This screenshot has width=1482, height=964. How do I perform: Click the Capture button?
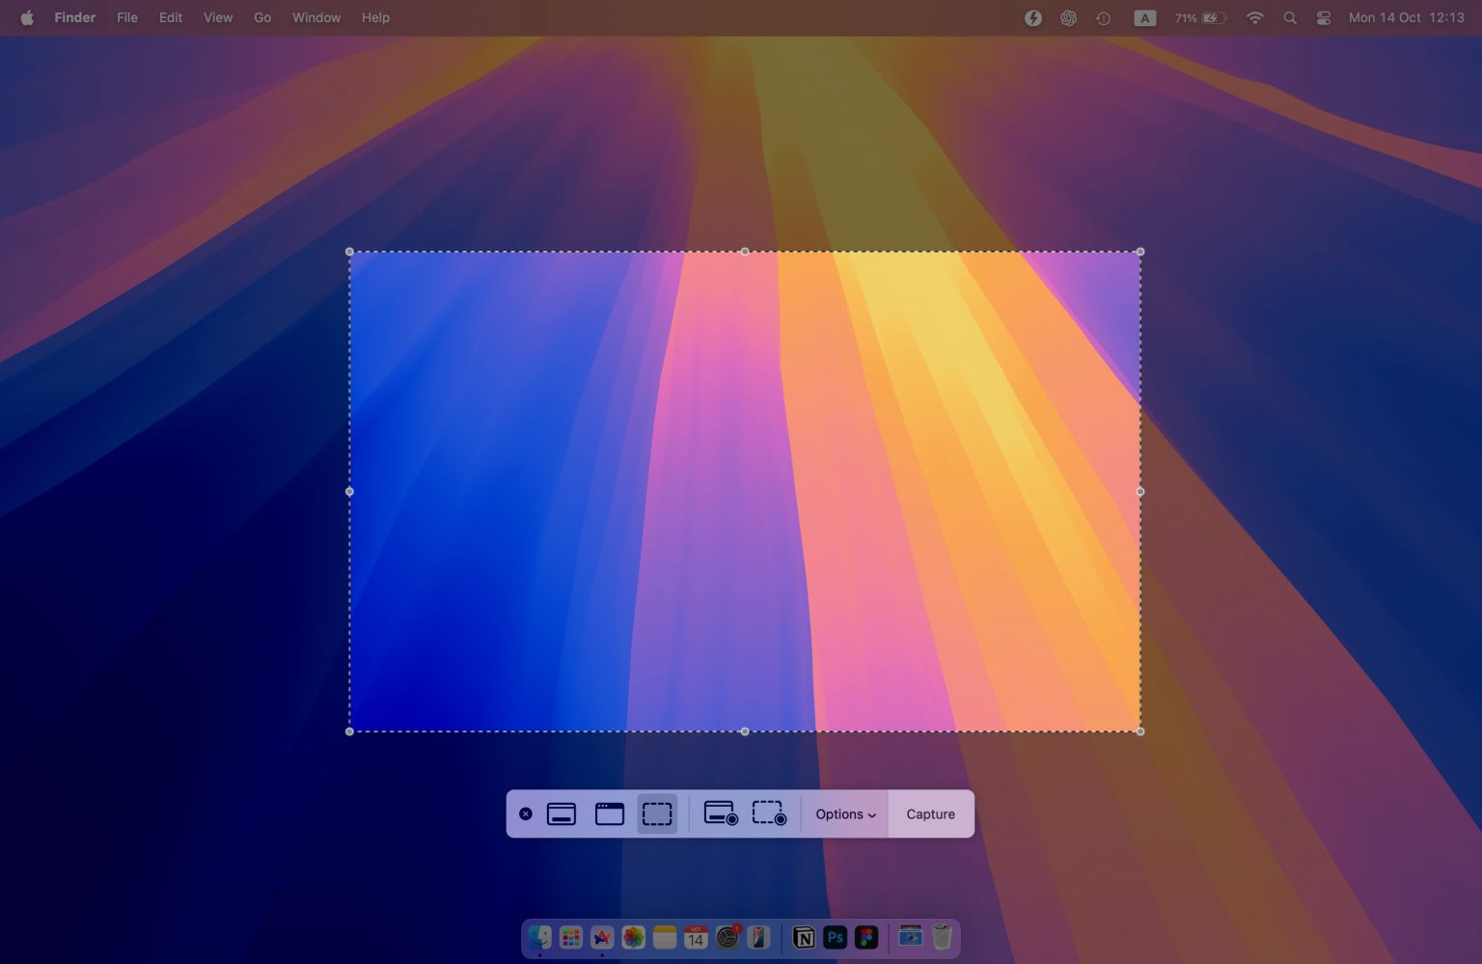929,813
